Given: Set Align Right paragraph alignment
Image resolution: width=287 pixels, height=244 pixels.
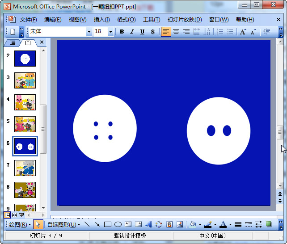Looking at the screenshot, I should coord(186,32).
